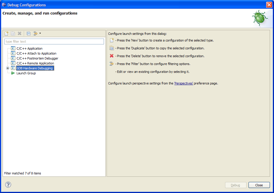This screenshot has width=274, height=193.
Task: Click the New launch configuration toolbar icon
Action: (x=6, y=33)
